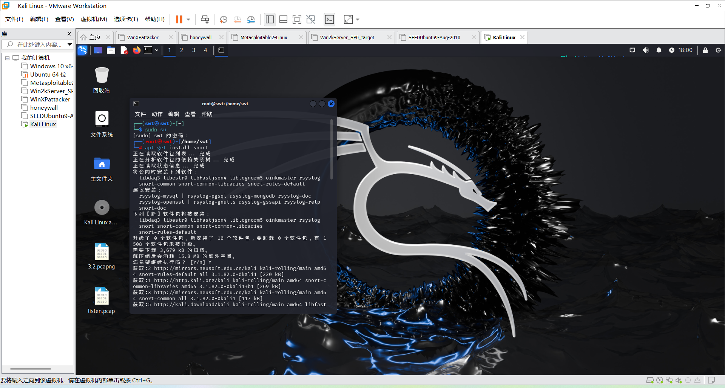Launch Firefox from the Kali panel
This screenshot has width=725, height=388.
coord(137,50)
